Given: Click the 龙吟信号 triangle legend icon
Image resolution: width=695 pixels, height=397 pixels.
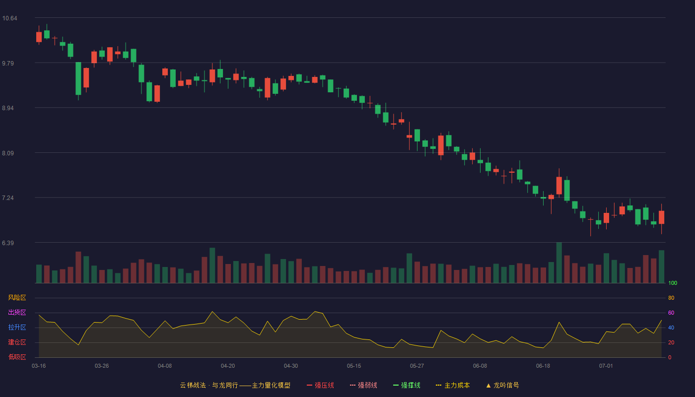Looking at the screenshot, I should point(488,385).
